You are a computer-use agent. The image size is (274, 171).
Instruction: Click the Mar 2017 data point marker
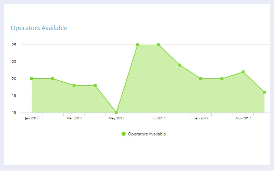(x=74, y=85)
